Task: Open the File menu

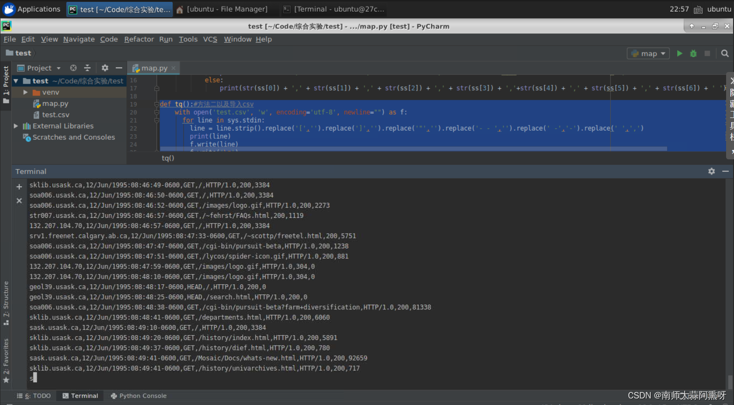Action: (10, 39)
